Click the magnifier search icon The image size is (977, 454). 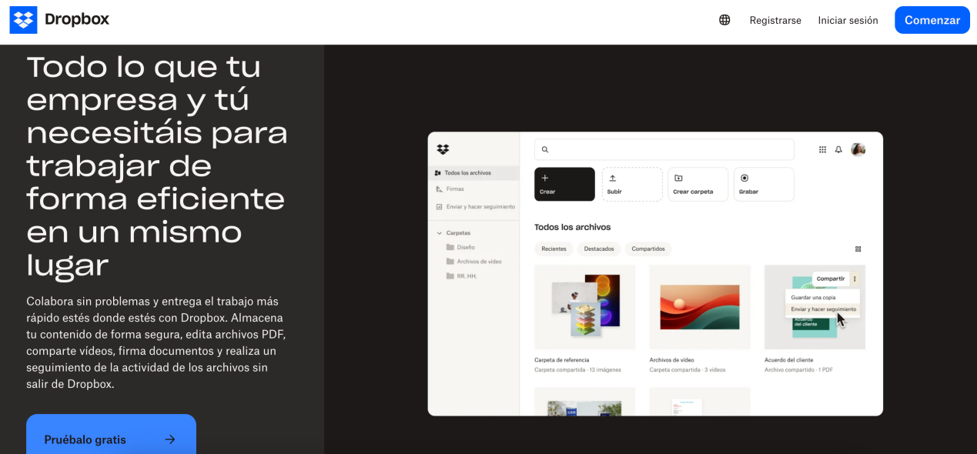[x=545, y=149]
